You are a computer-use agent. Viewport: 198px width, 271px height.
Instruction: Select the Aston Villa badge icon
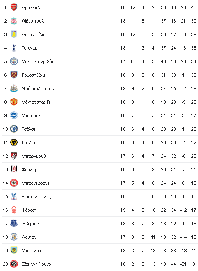(x=14, y=34)
